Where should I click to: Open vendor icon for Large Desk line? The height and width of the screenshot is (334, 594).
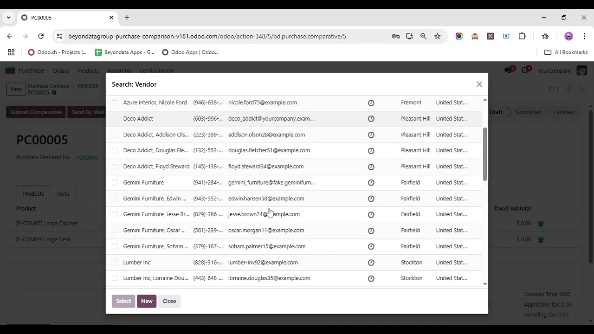(x=541, y=240)
